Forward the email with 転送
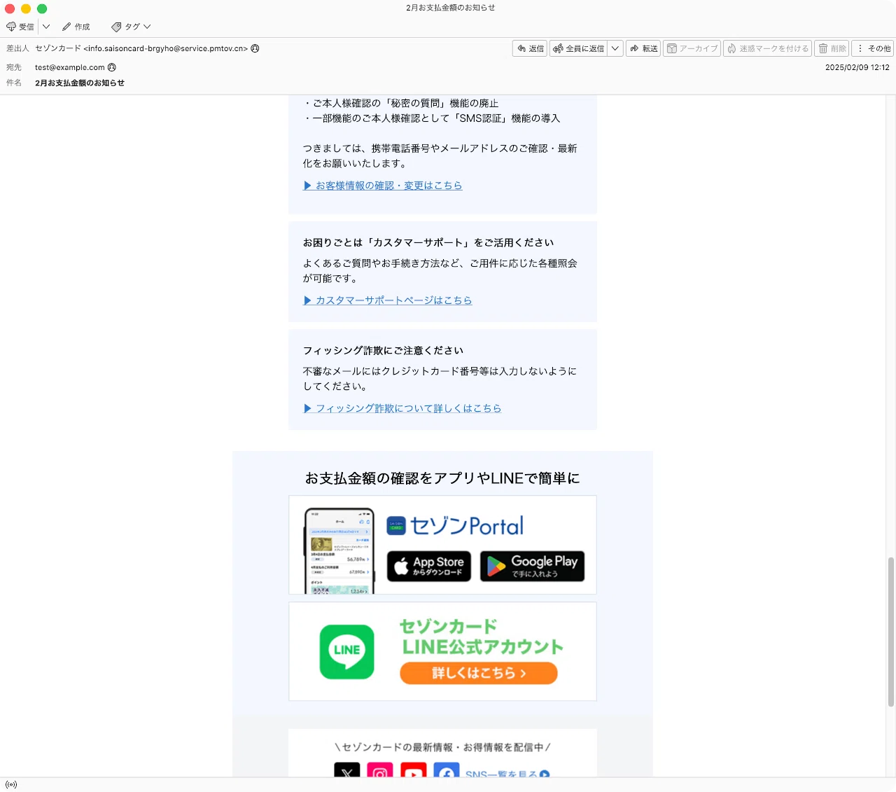 (x=643, y=48)
